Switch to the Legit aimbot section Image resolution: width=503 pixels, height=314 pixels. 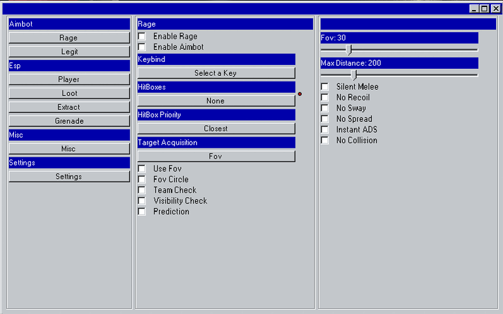coord(68,52)
